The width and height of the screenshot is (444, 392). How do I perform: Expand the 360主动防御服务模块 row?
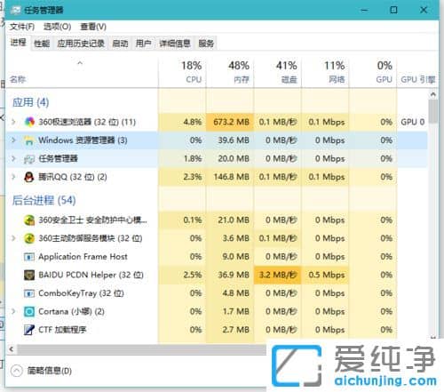[13, 238]
